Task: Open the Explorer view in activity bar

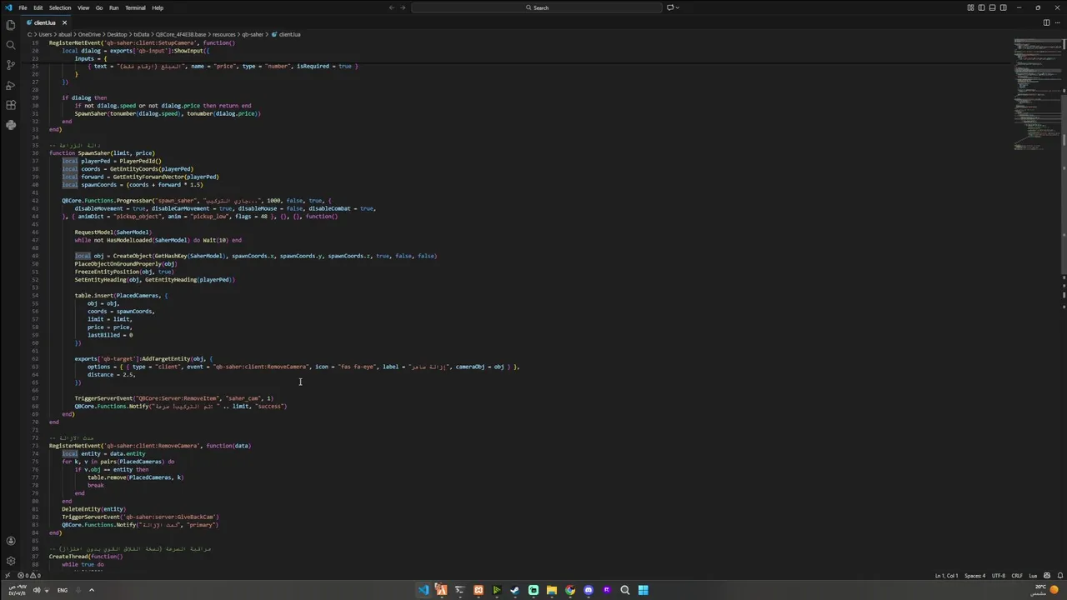Action: click(10, 25)
